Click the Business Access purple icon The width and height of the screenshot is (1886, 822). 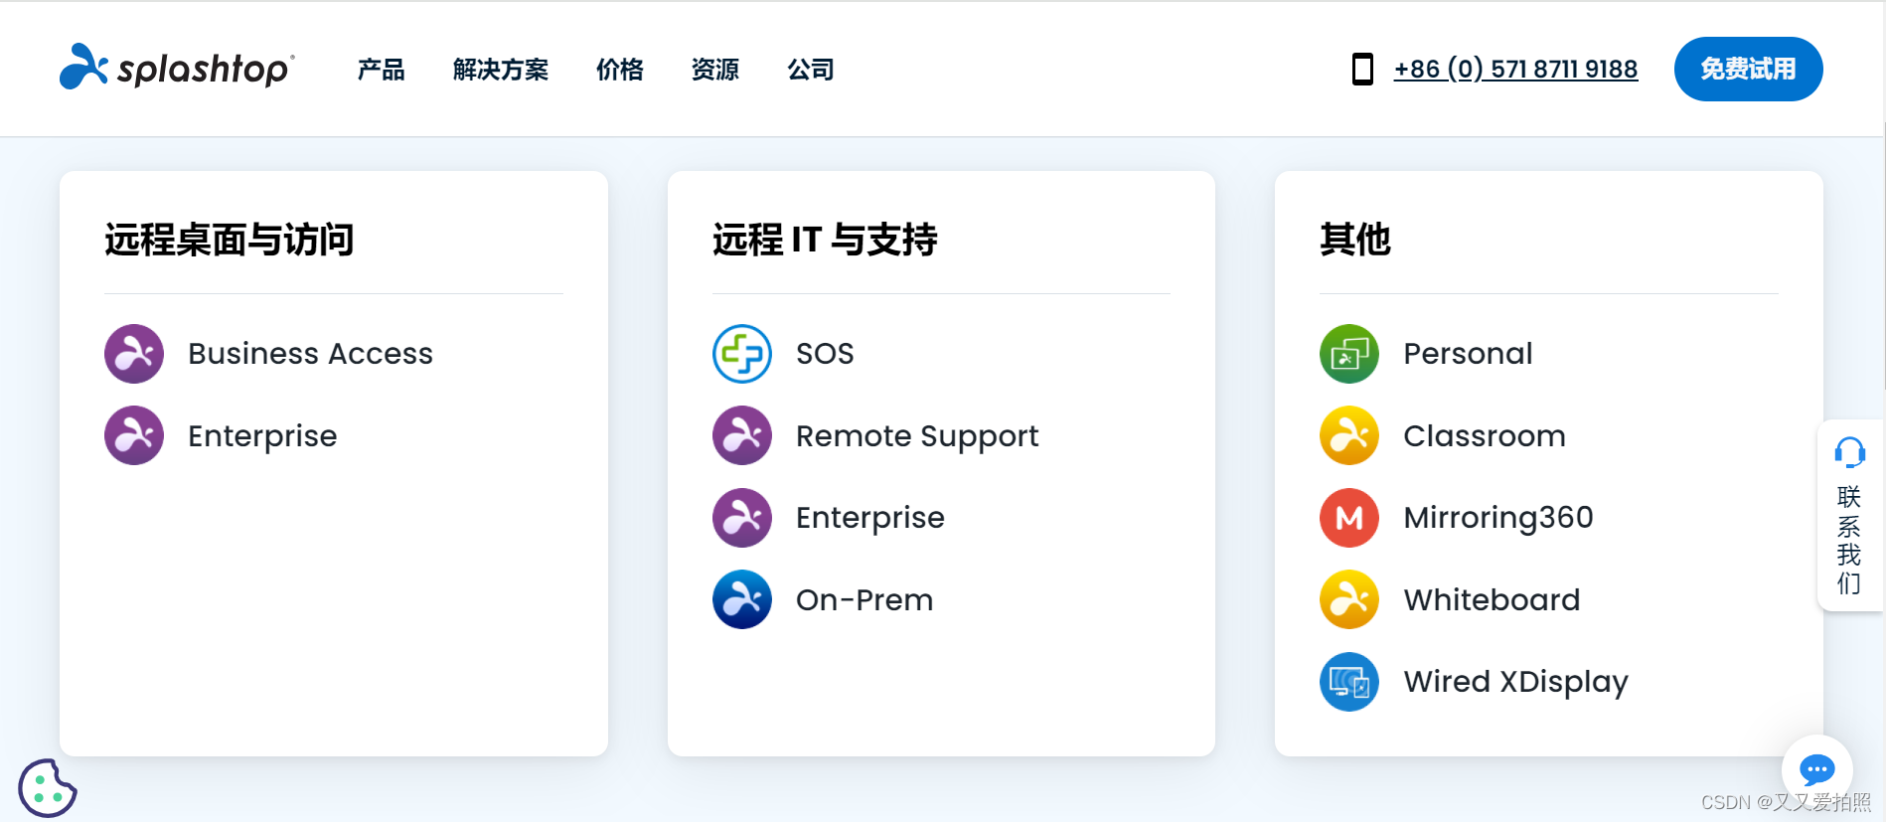pyautogui.click(x=134, y=354)
